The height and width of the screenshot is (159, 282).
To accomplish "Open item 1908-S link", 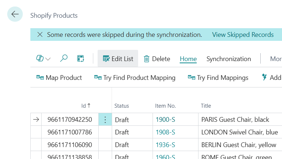I will 165,132.
